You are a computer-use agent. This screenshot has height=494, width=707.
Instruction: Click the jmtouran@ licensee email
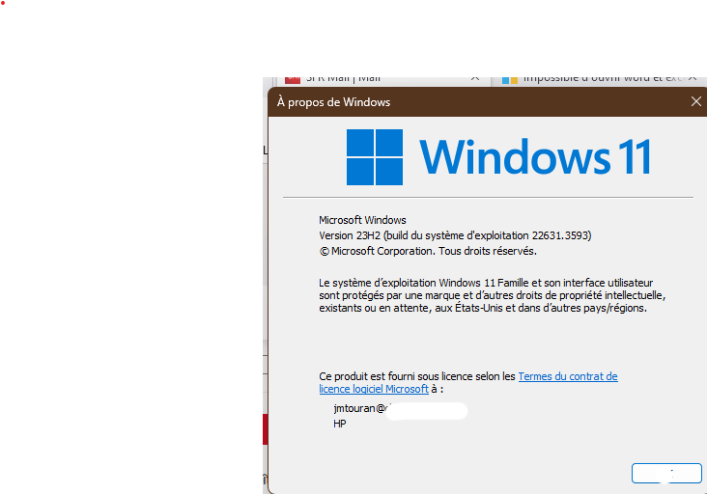point(361,408)
